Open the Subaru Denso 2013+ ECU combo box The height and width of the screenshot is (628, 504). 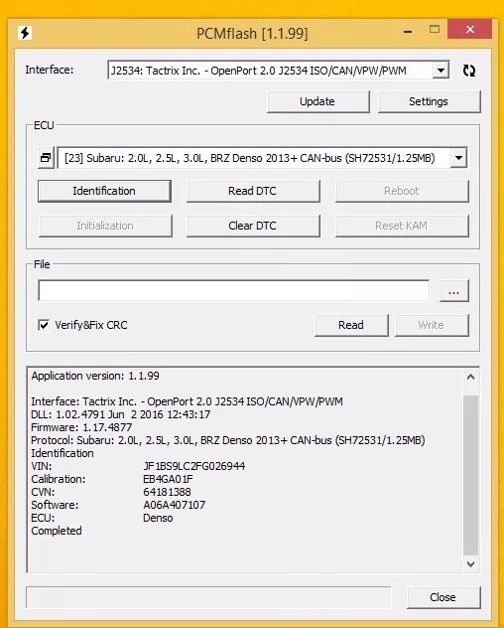pos(262,157)
